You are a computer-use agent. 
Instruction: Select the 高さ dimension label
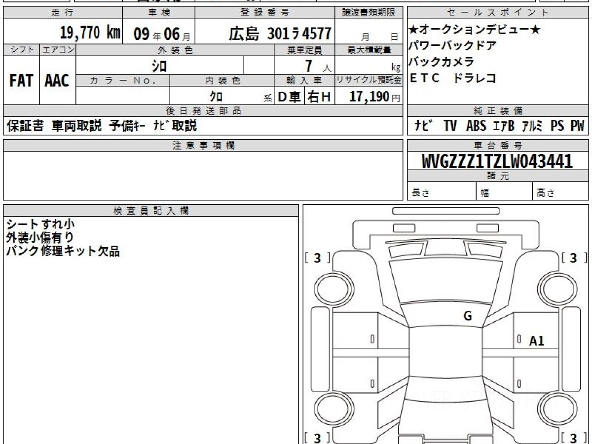coord(546,193)
